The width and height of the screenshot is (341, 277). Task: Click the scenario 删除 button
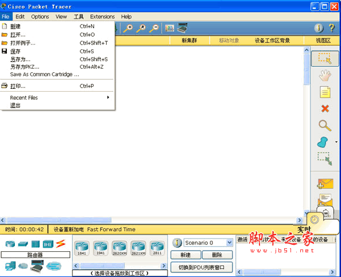217,255
